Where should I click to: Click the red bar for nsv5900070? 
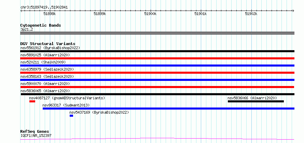pos(157,87)
